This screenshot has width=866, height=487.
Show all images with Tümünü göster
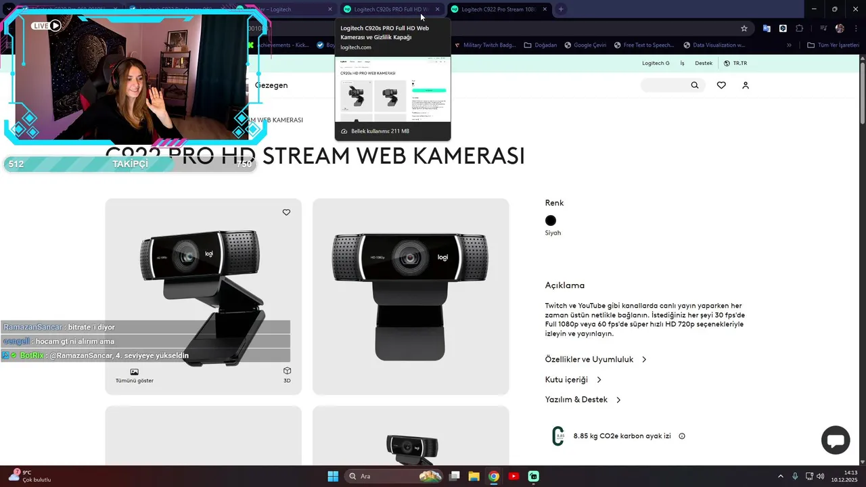click(135, 376)
